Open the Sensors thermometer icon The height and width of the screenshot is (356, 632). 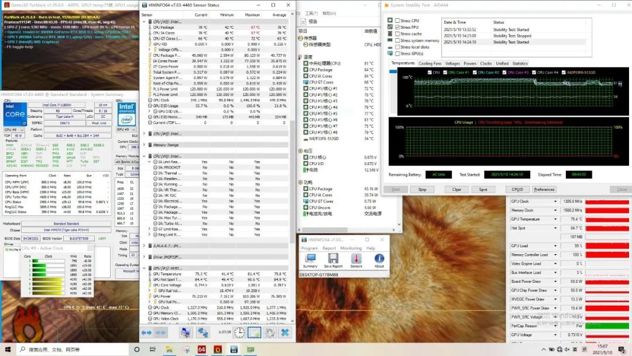(356, 259)
